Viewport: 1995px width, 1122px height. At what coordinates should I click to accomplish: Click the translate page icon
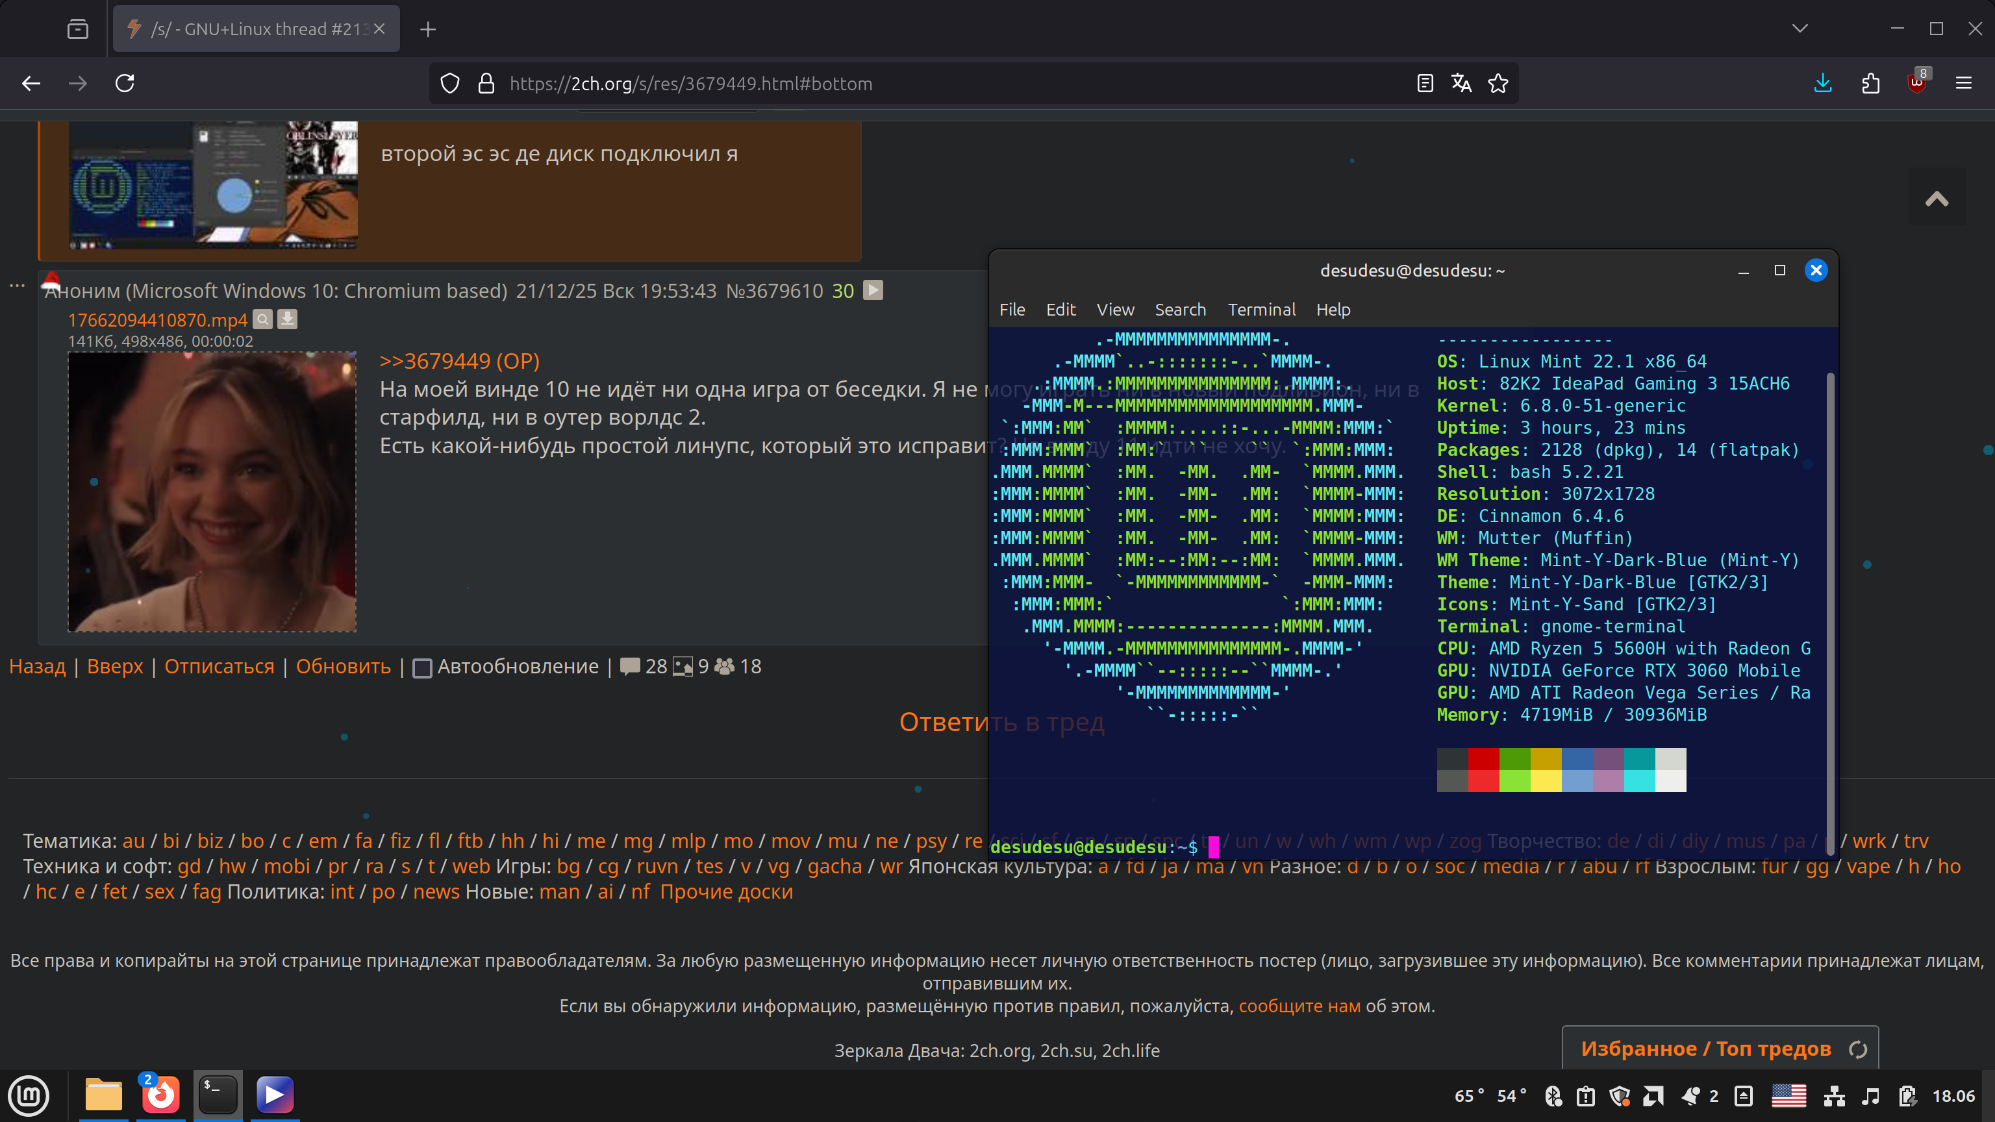(x=1461, y=83)
